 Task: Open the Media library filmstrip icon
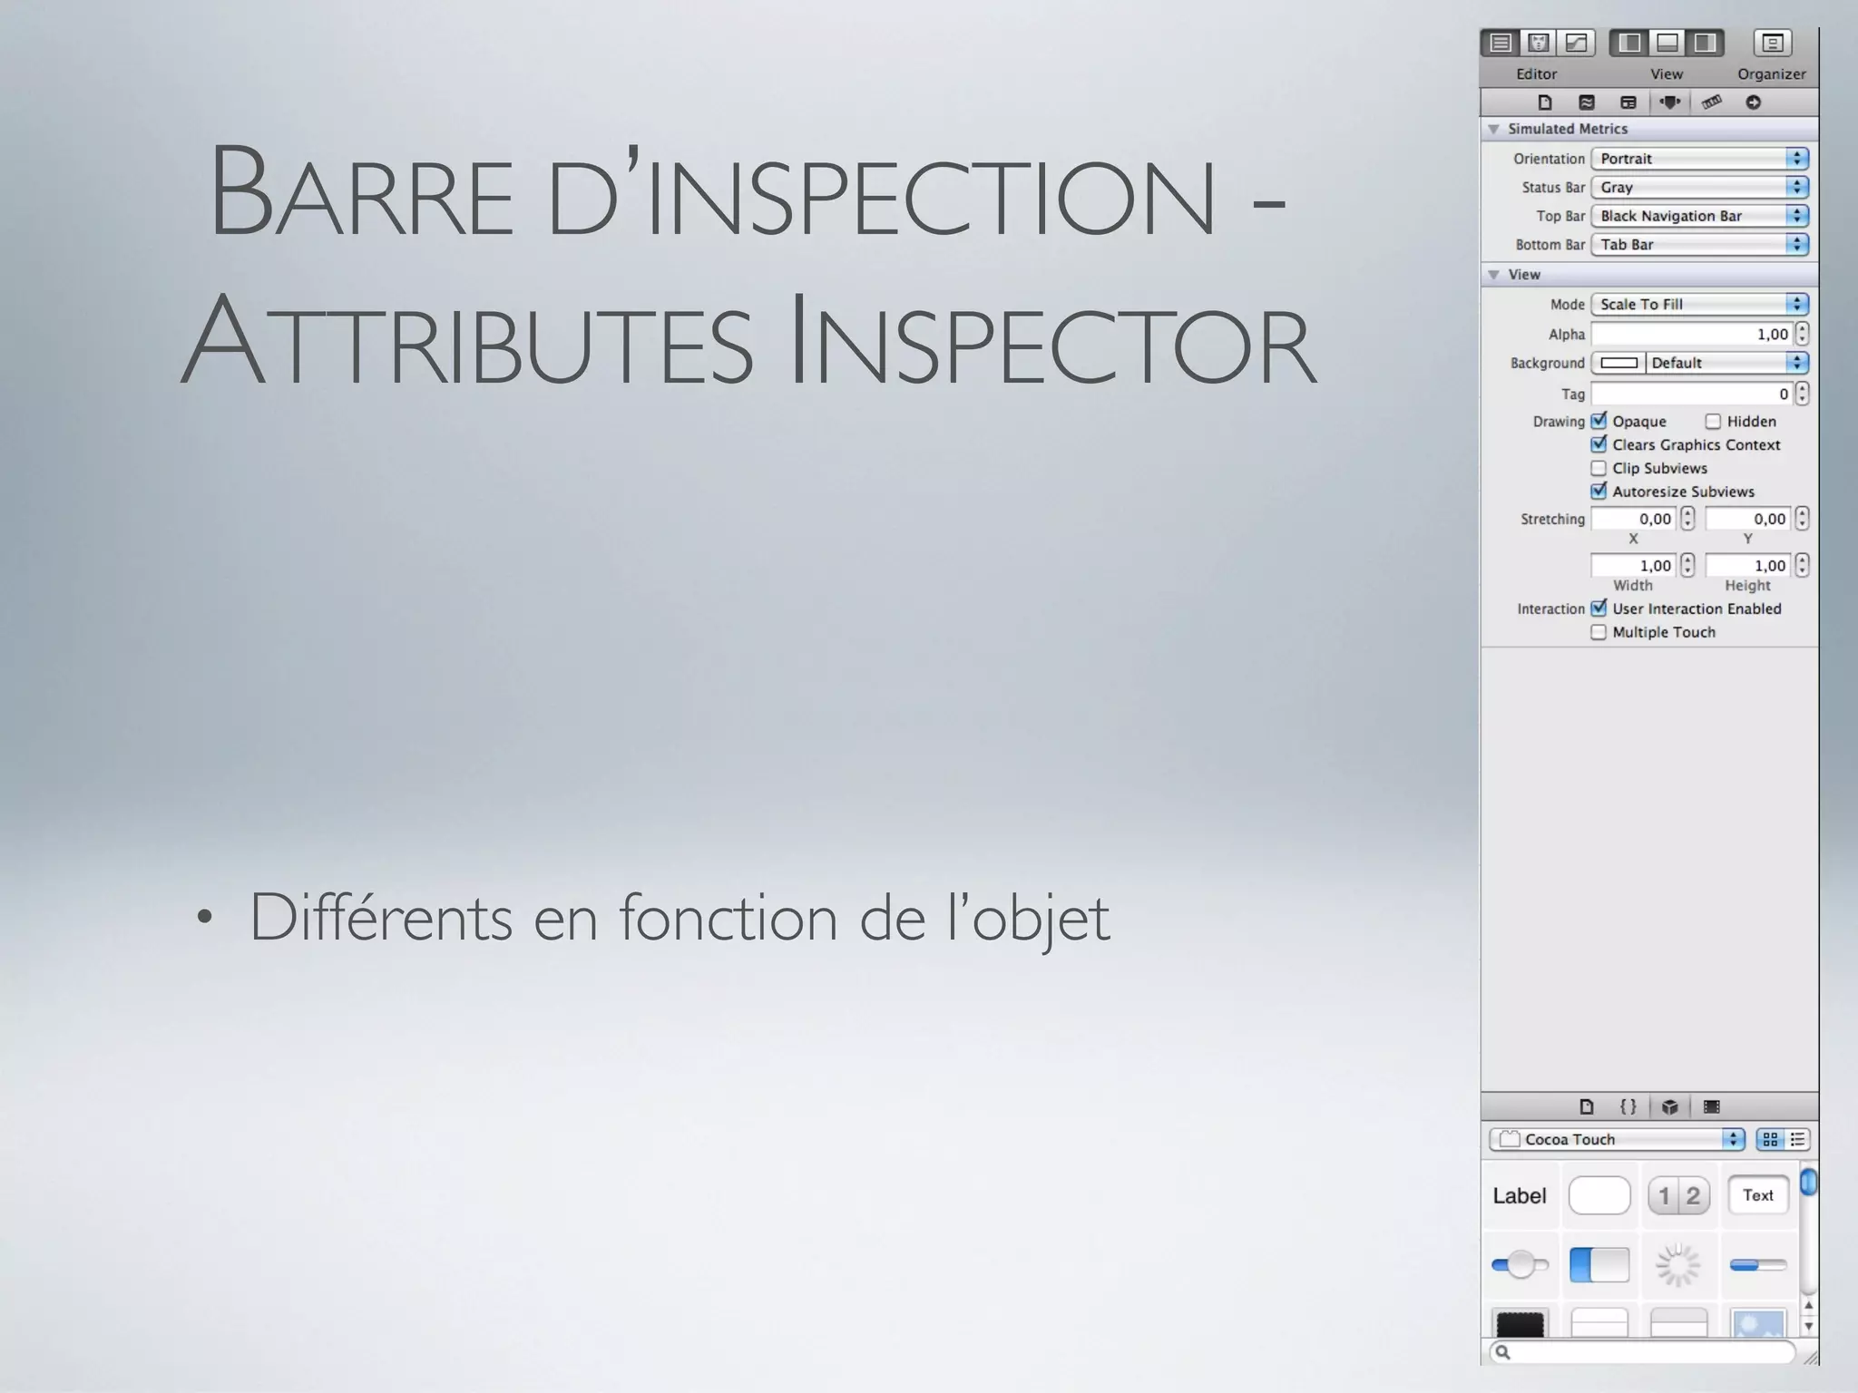(1712, 1106)
